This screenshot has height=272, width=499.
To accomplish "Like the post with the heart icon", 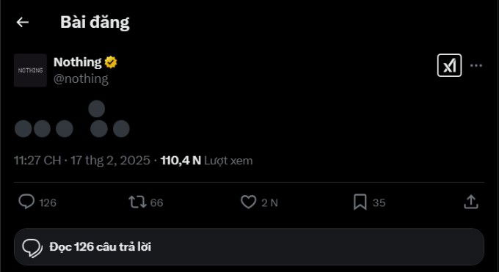I will coord(248,202).
